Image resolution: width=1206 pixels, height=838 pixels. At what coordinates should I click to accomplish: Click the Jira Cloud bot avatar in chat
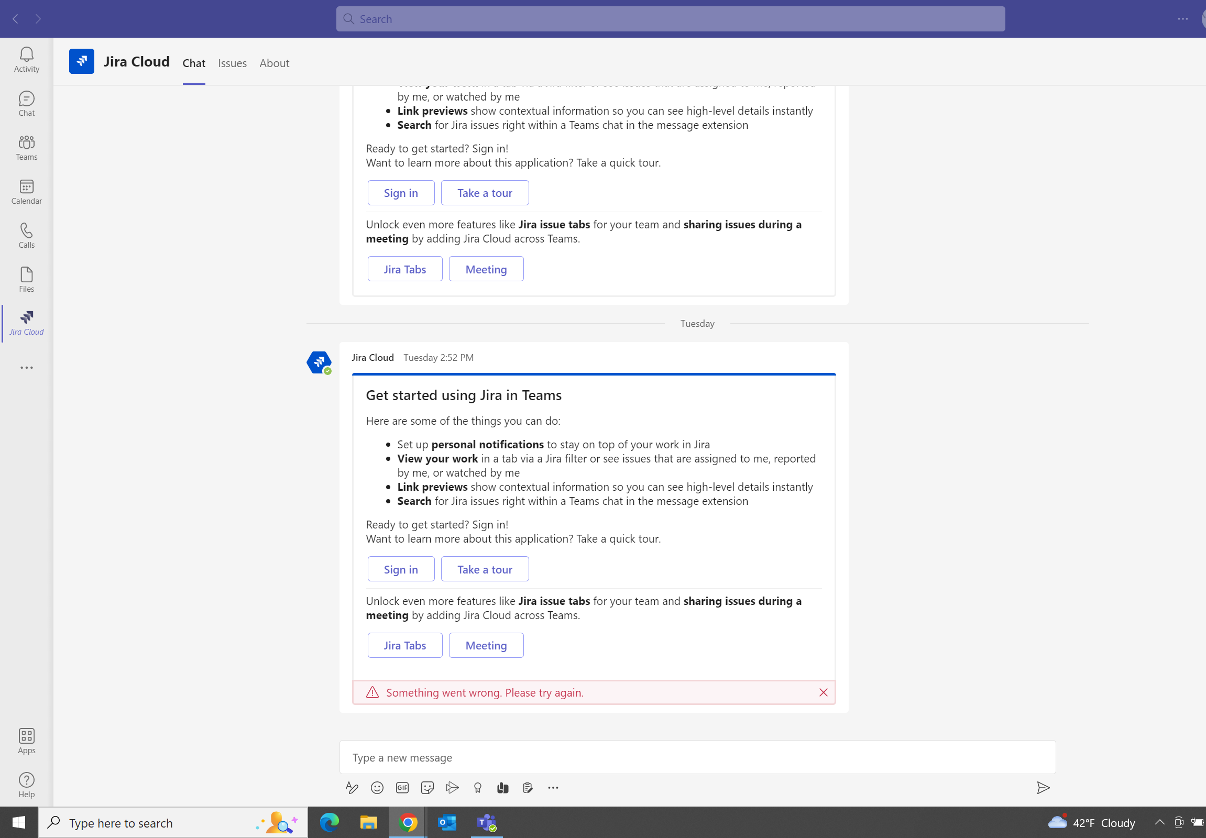(x=320, y=362)
